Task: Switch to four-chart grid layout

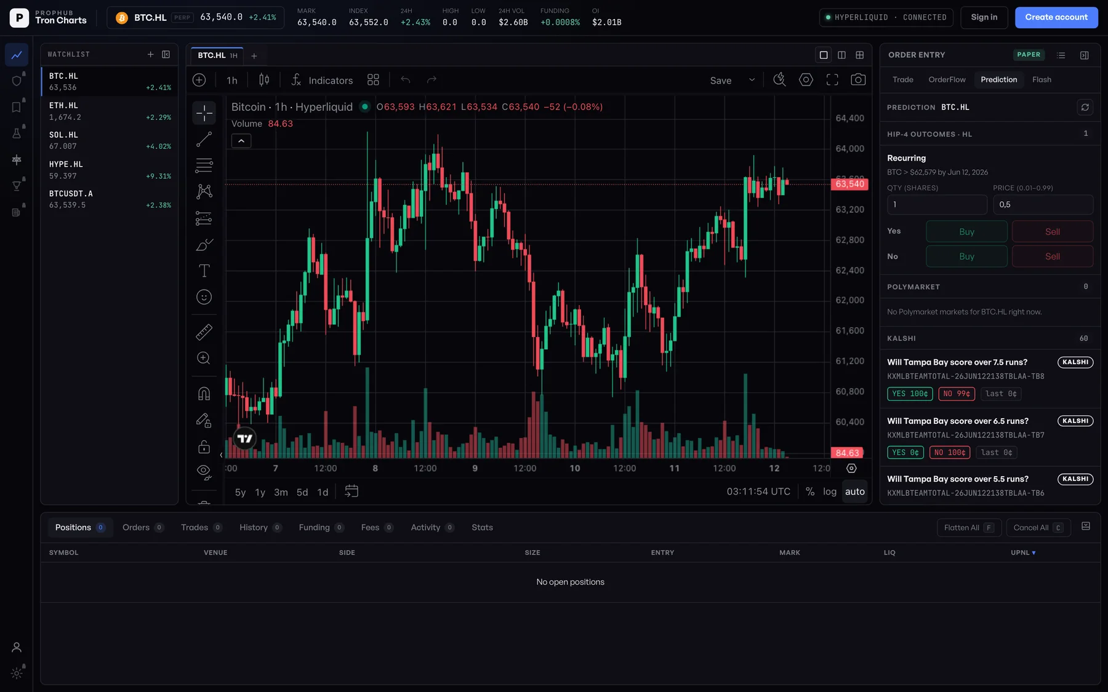Action: 859,55
